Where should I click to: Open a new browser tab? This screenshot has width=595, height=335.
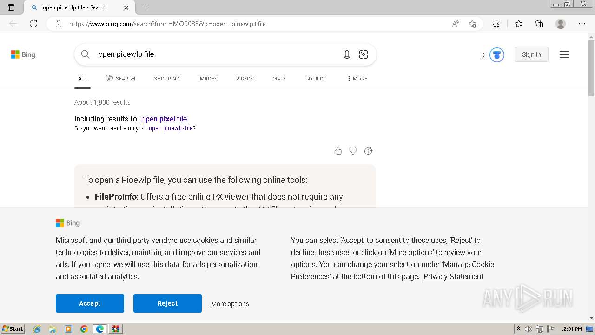pos(145,7)
